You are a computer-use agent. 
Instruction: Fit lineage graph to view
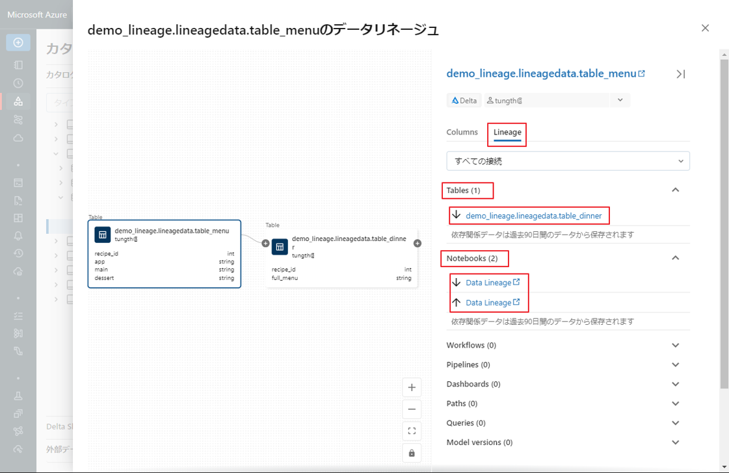point(412,431)
